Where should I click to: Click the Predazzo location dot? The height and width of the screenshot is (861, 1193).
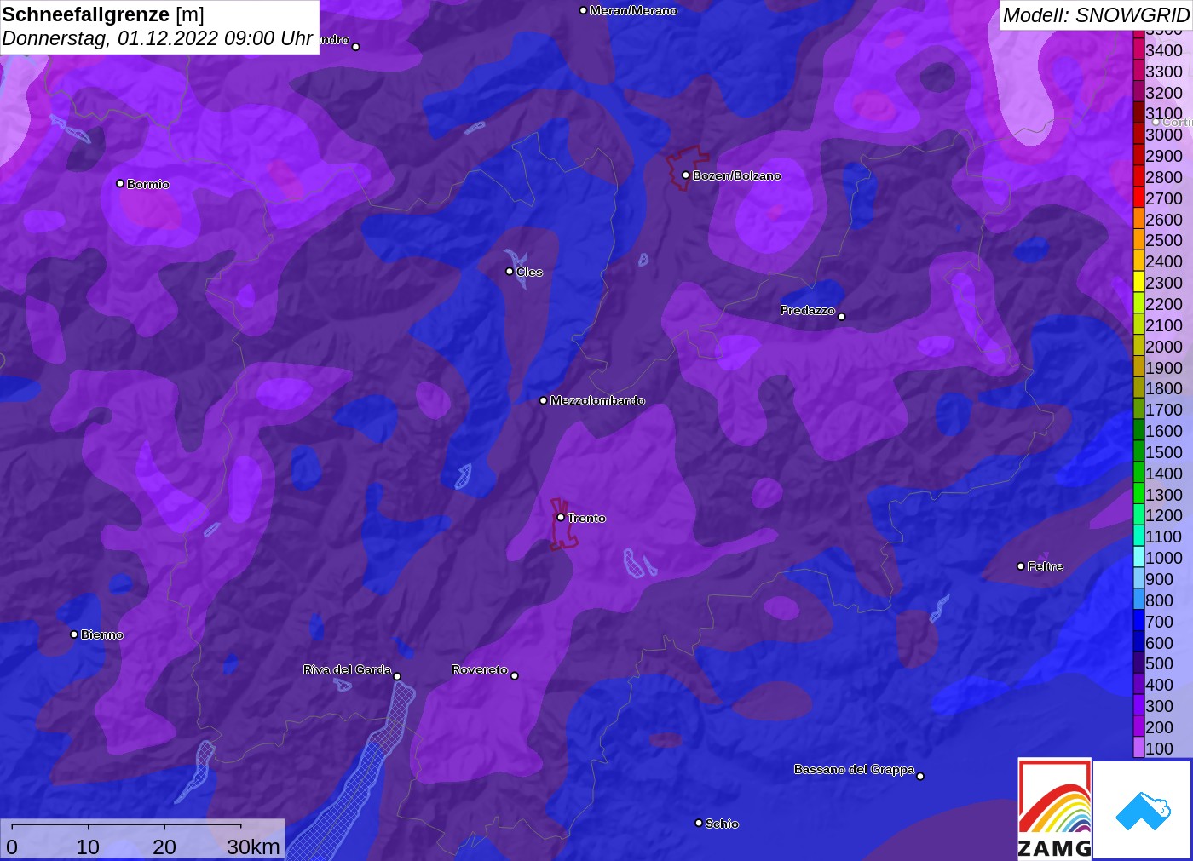(842, 317)
